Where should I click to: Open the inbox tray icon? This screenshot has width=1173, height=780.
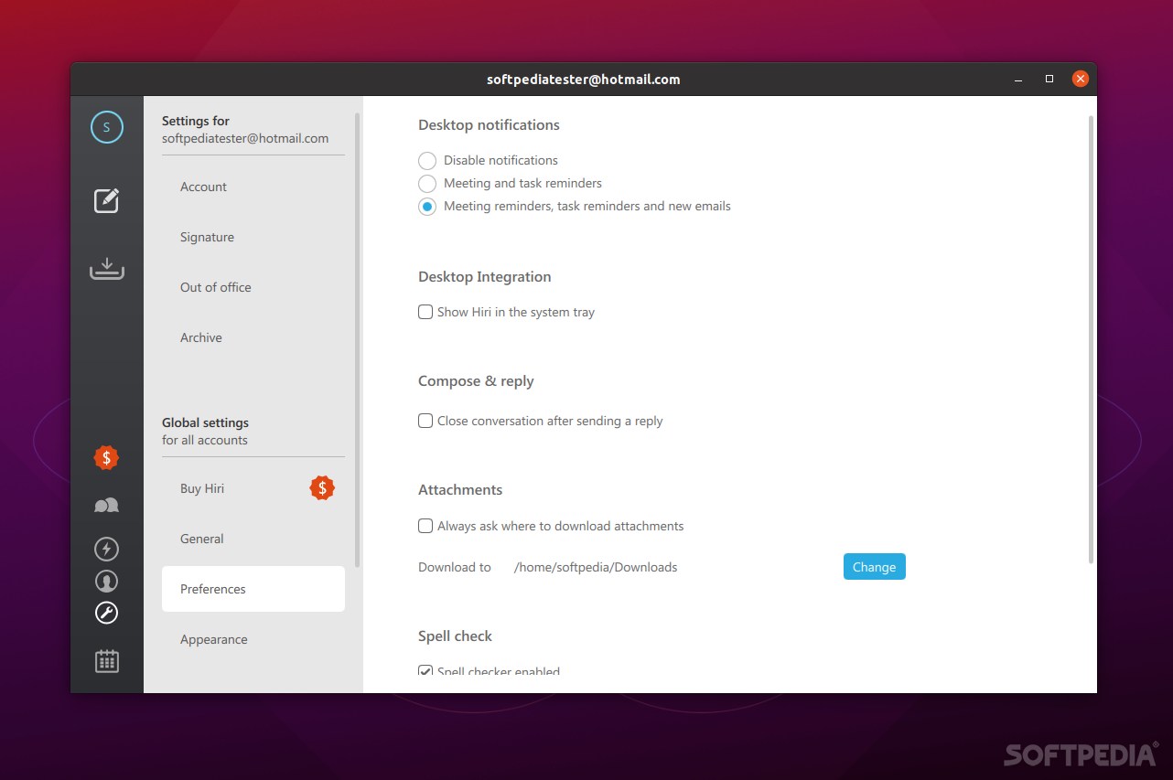tap(106, 269)
